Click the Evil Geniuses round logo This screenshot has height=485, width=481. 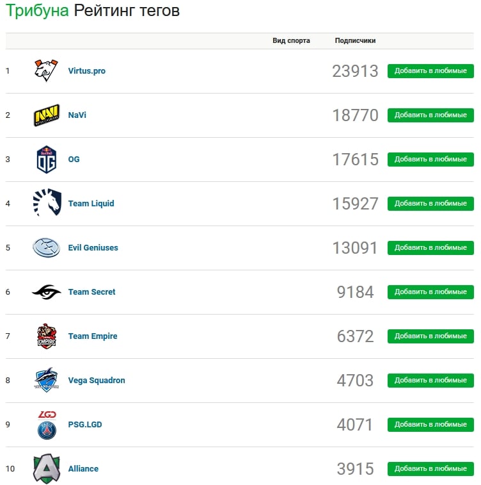(x=46, y=247)
